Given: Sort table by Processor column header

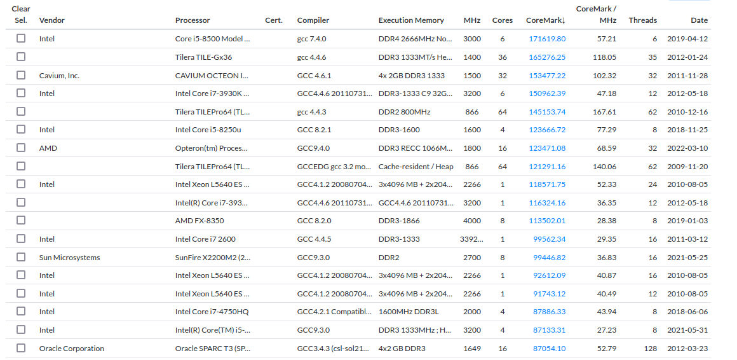Looking at the screenshot, I should coord(193,20).
